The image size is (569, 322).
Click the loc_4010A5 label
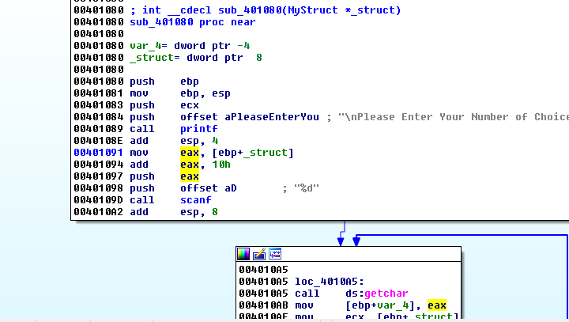click(329, 281)
